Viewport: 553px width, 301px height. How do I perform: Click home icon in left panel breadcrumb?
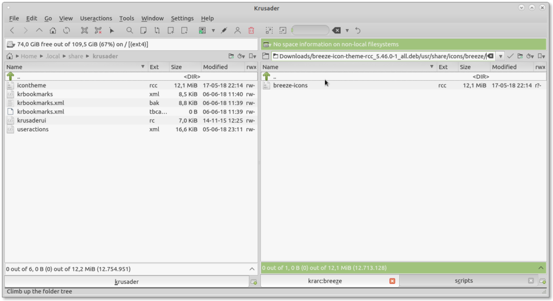click(x=10, y=56)
